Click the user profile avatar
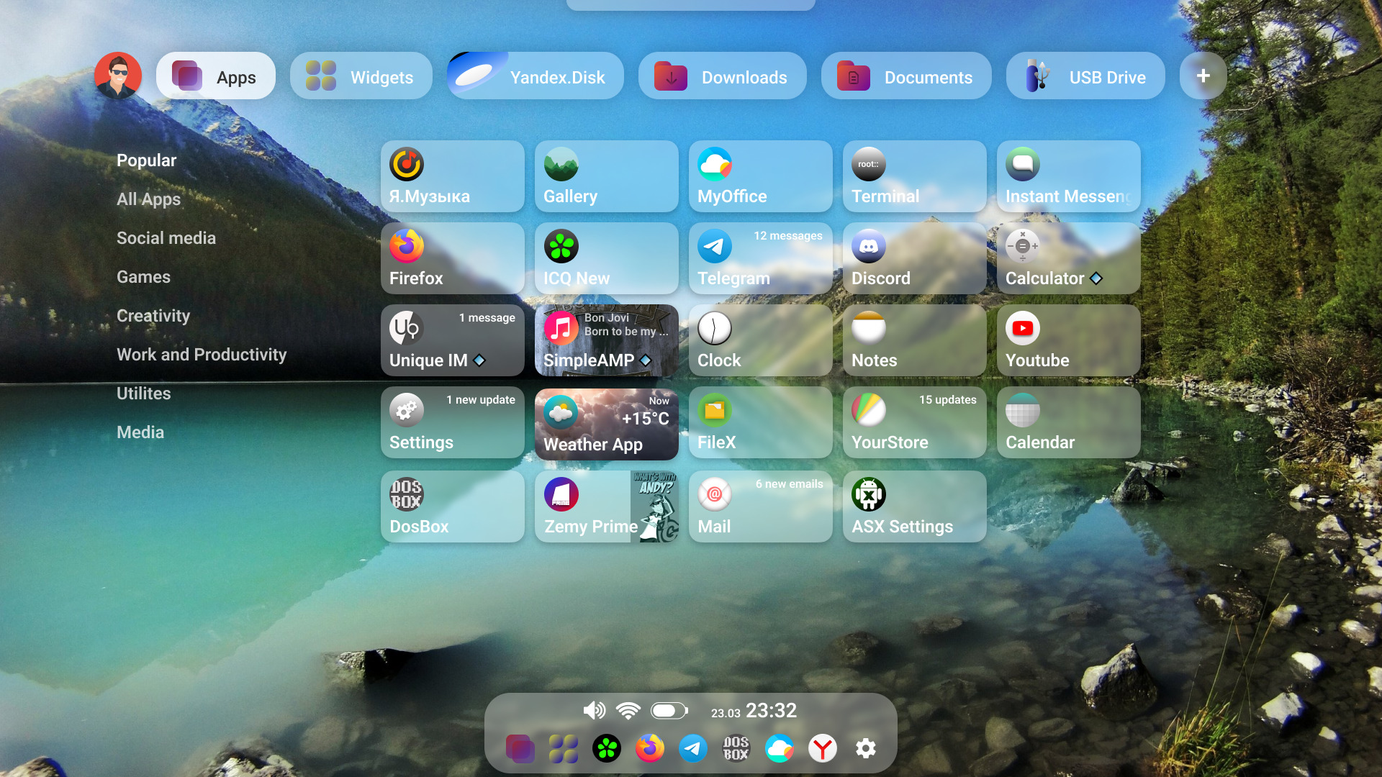The image size is (1382, 777). coord(118,76)
